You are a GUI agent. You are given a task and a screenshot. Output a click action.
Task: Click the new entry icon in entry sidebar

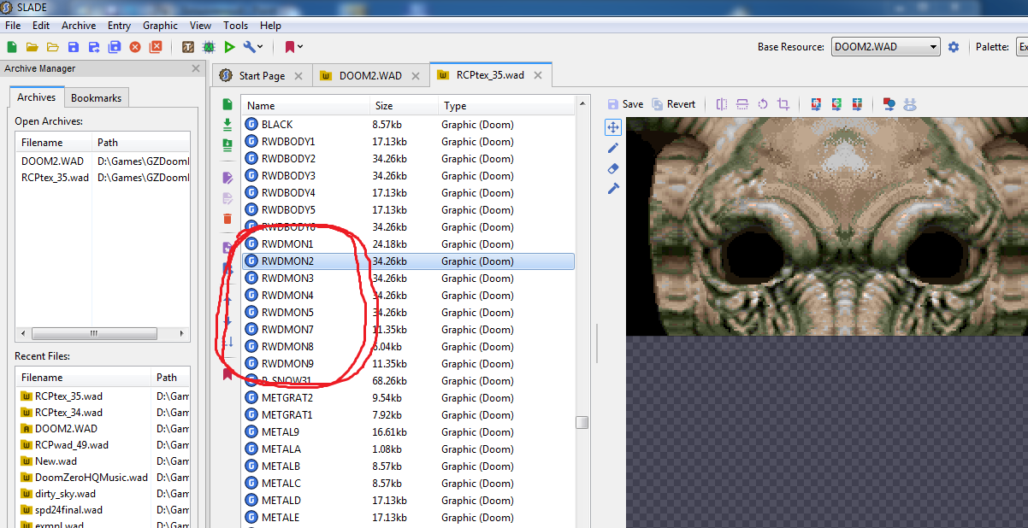coord(227,104)
